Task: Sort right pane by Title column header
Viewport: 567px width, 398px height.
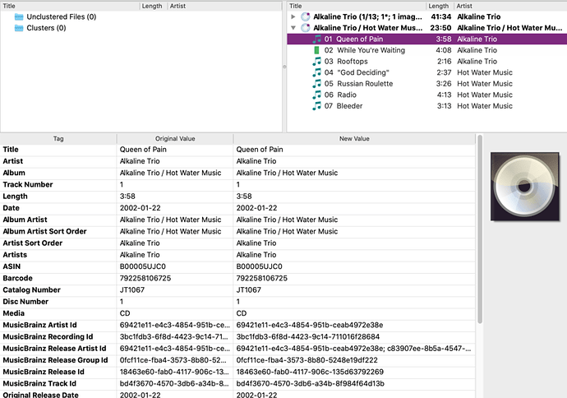Action: [357, 6]
